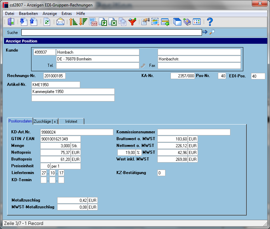Open the Extras menu
The image size is (270, 229).
click(x=67, y=14)
